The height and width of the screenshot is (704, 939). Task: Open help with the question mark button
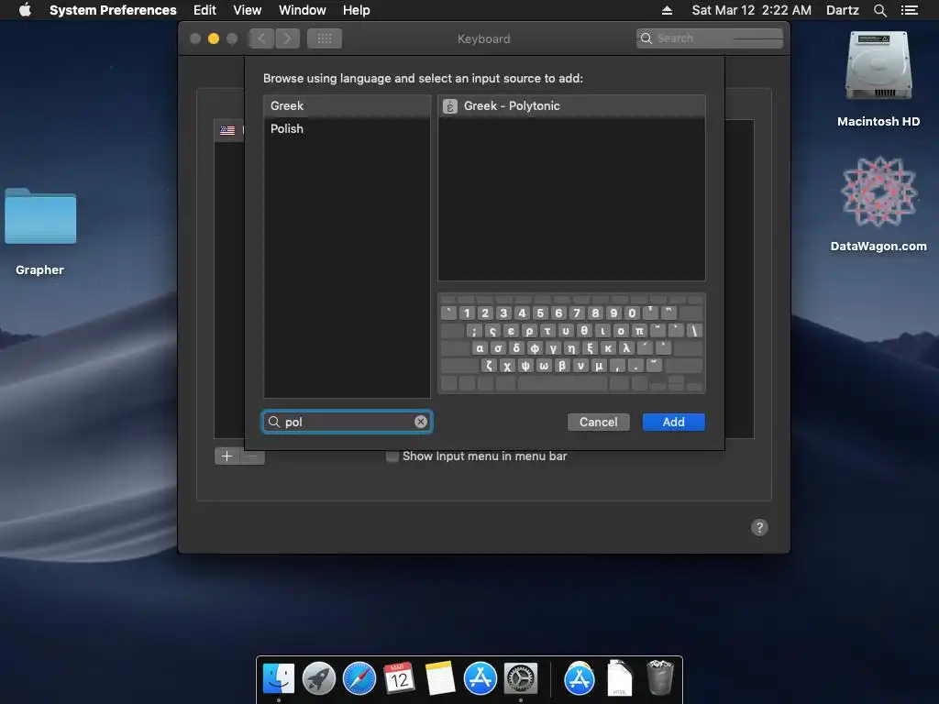click(759, 527)
